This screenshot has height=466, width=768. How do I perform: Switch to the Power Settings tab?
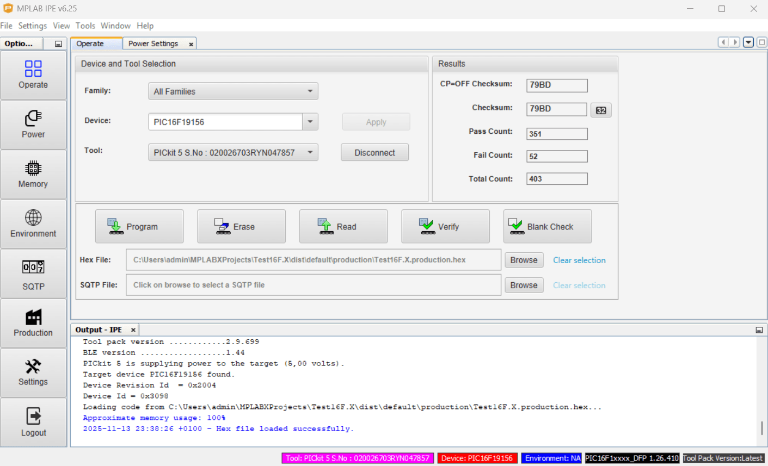153,44
